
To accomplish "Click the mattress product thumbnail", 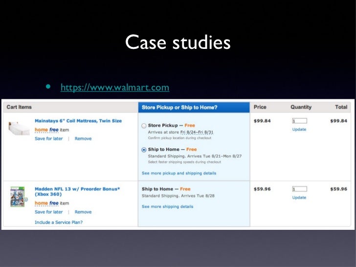I will [19, 128].
